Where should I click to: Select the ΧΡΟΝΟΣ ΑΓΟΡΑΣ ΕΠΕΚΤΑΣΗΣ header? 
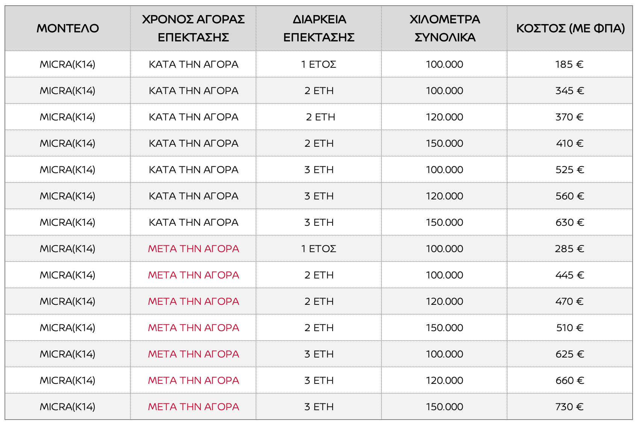193,28
